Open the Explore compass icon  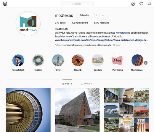tap(133, 4)
